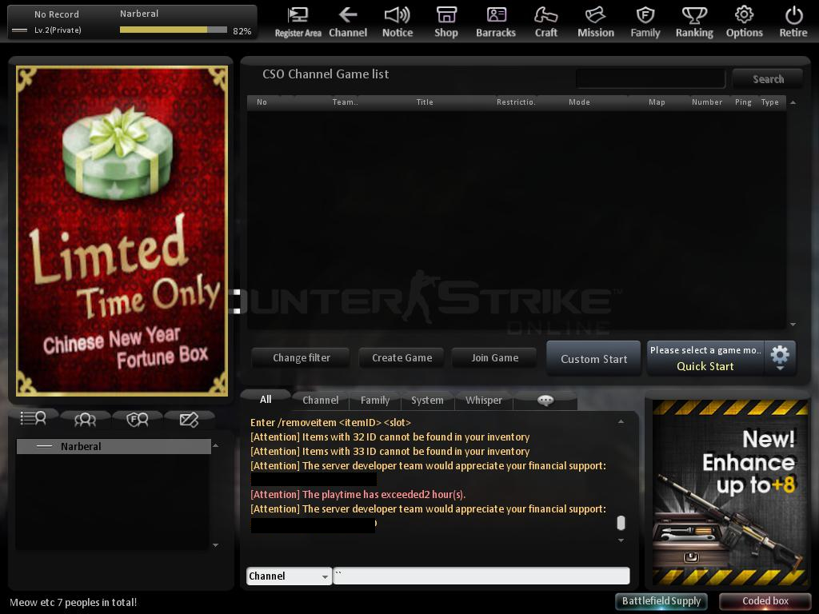Viewport: 819px width, 614px height.
Task: Click the No Record text in profile
Action: pyautogui.click(x=57, y=14)
